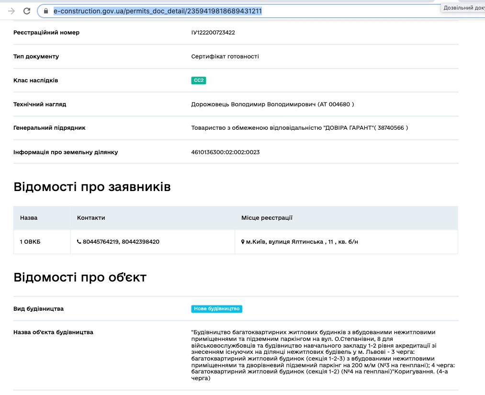Image resolution: width=485 pixels, height=395 pixels.
Task: Click the Дозвільний док tooltip
Action: click(463, 8)
